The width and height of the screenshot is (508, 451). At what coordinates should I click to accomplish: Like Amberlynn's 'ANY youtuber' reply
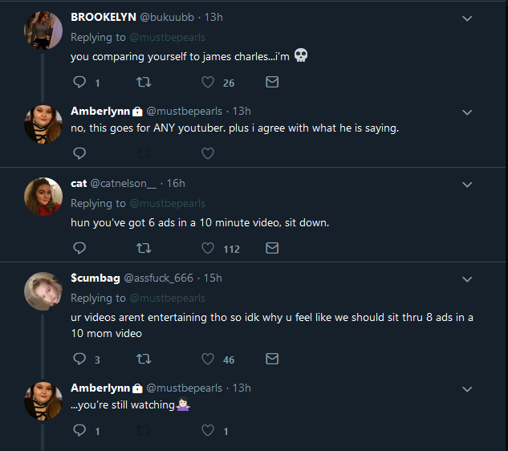tap(208, 153)
